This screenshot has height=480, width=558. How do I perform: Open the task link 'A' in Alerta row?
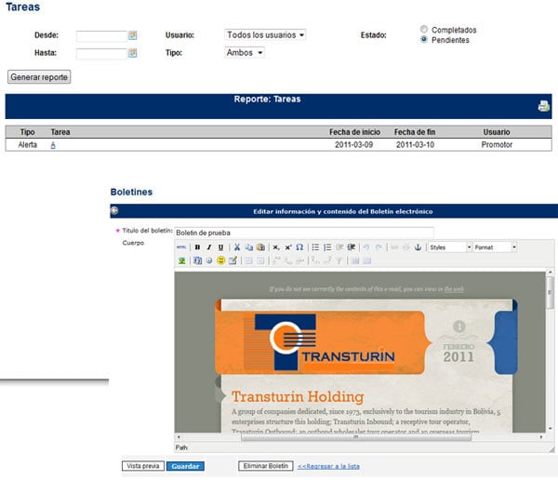point(53,145)
